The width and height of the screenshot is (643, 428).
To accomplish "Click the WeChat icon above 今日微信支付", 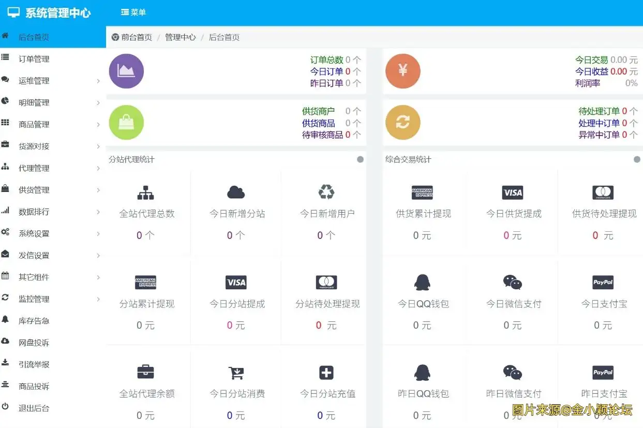I will point(513,283).
